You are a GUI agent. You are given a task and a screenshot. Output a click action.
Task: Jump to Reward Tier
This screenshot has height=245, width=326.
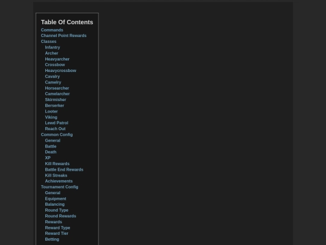(x=57, y=234)
